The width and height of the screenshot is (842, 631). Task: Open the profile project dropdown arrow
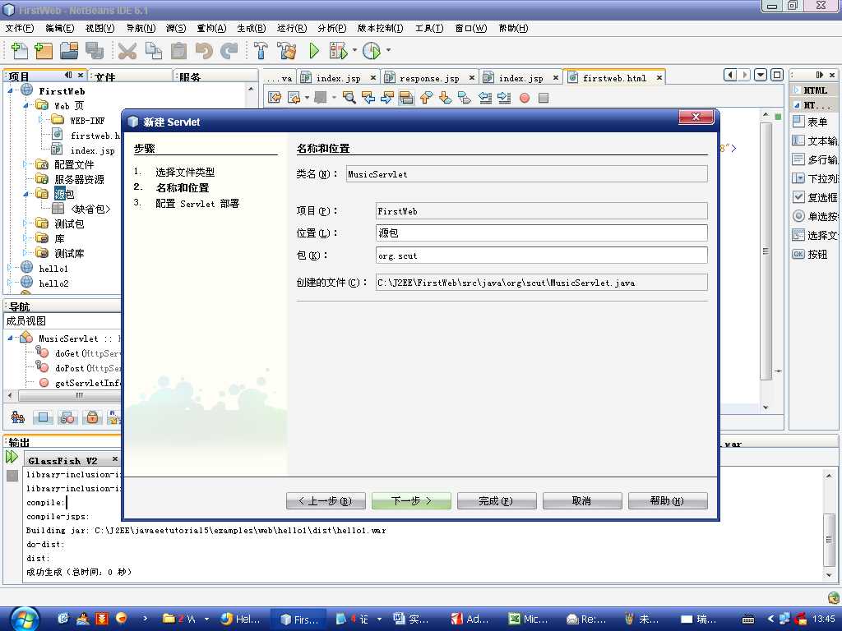point(388,50)
